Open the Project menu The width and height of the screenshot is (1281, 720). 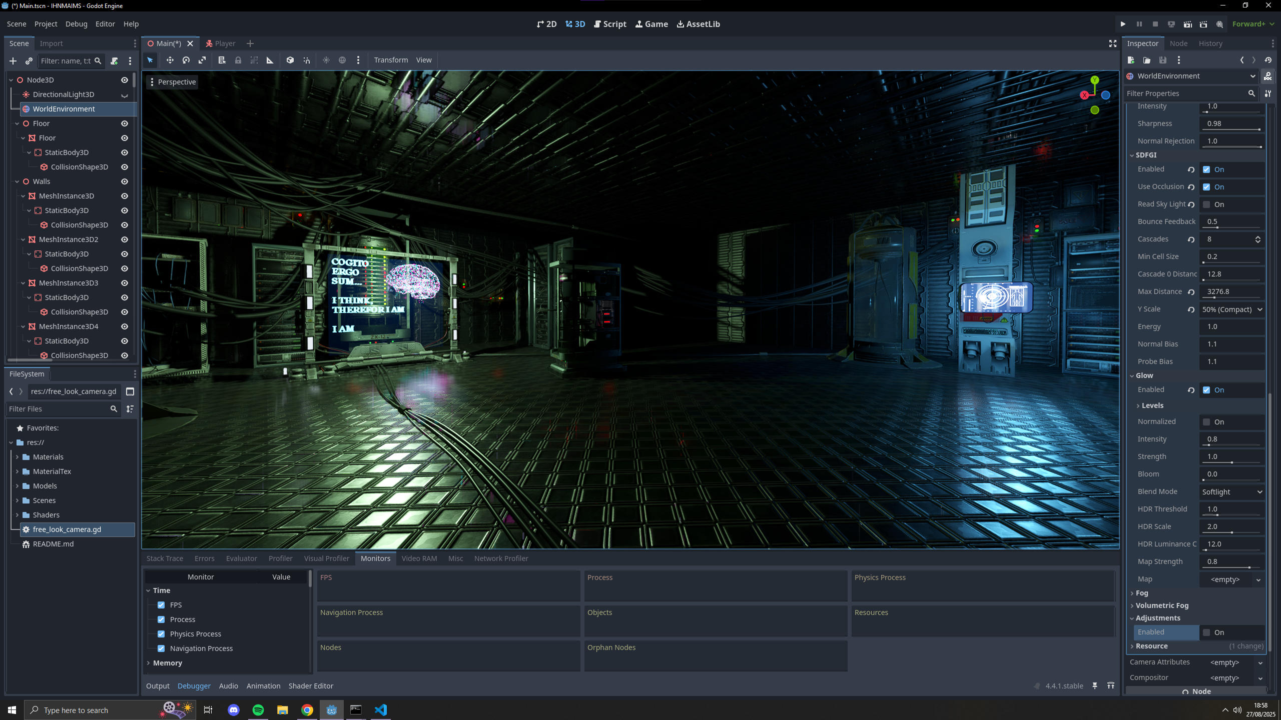click(46, 24)
